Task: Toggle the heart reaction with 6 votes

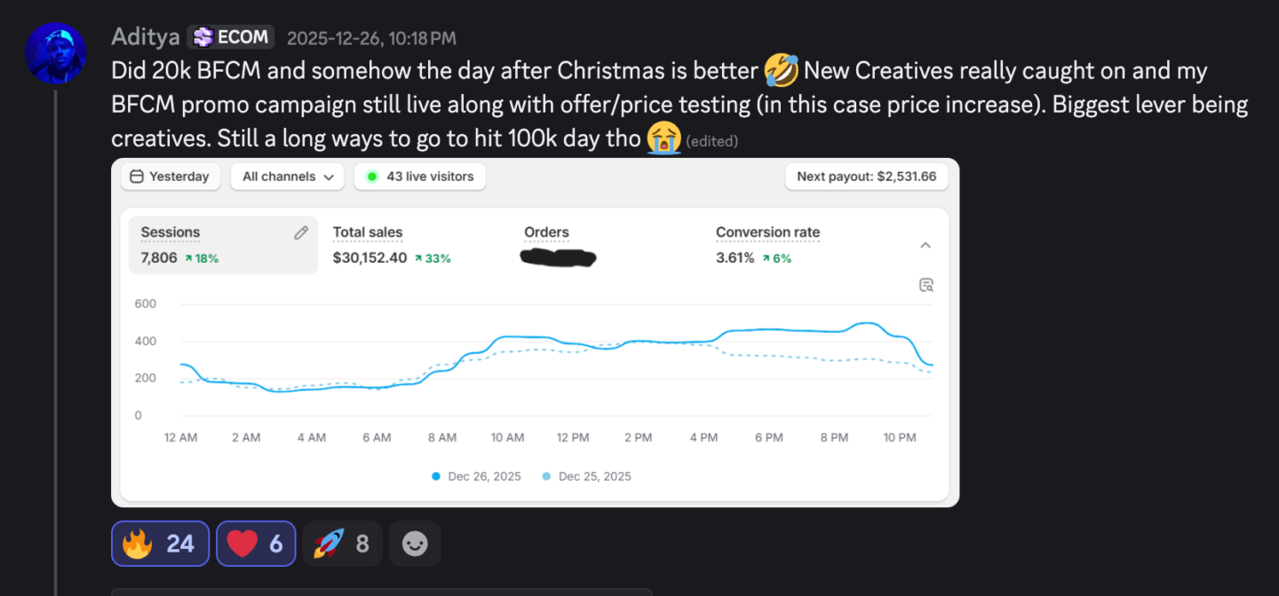Action: tap(256, 544)
